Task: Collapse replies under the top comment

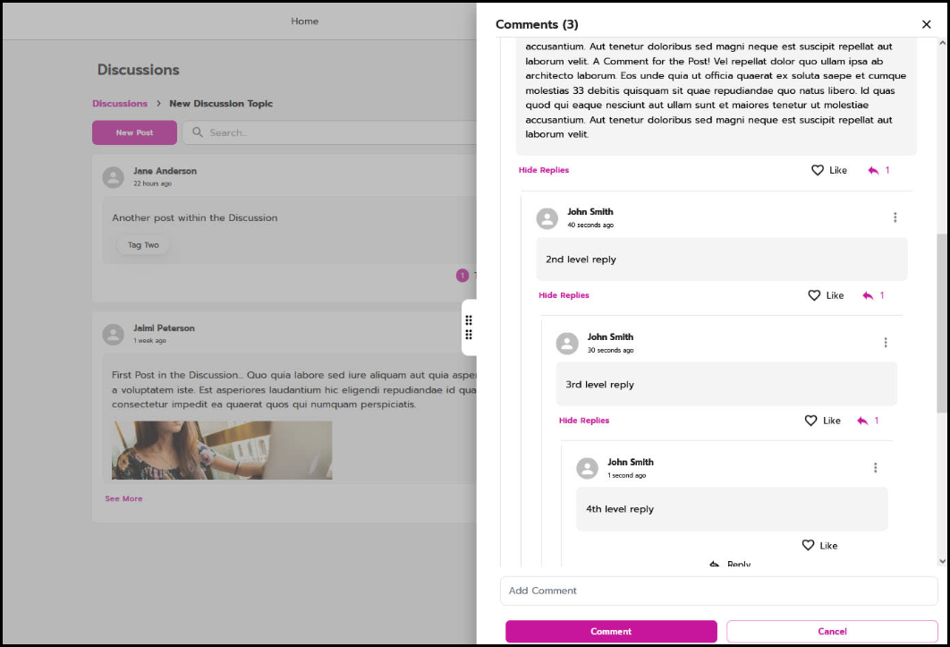Action: [x=544, y=170]
